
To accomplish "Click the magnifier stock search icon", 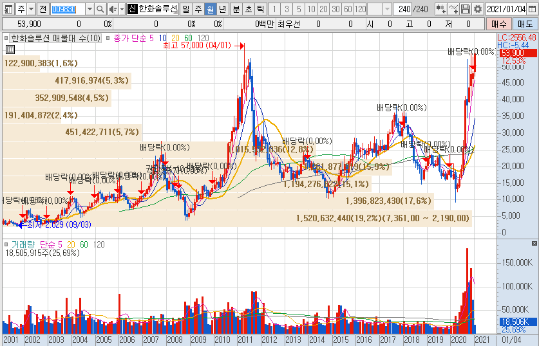I will (x=100, y=9).
